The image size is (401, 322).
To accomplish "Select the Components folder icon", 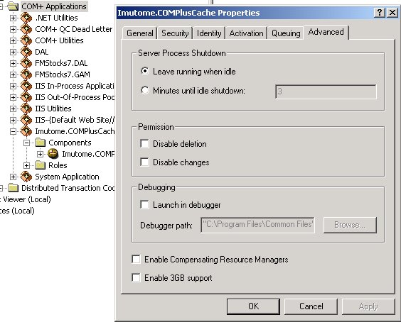I will [40, 143].
